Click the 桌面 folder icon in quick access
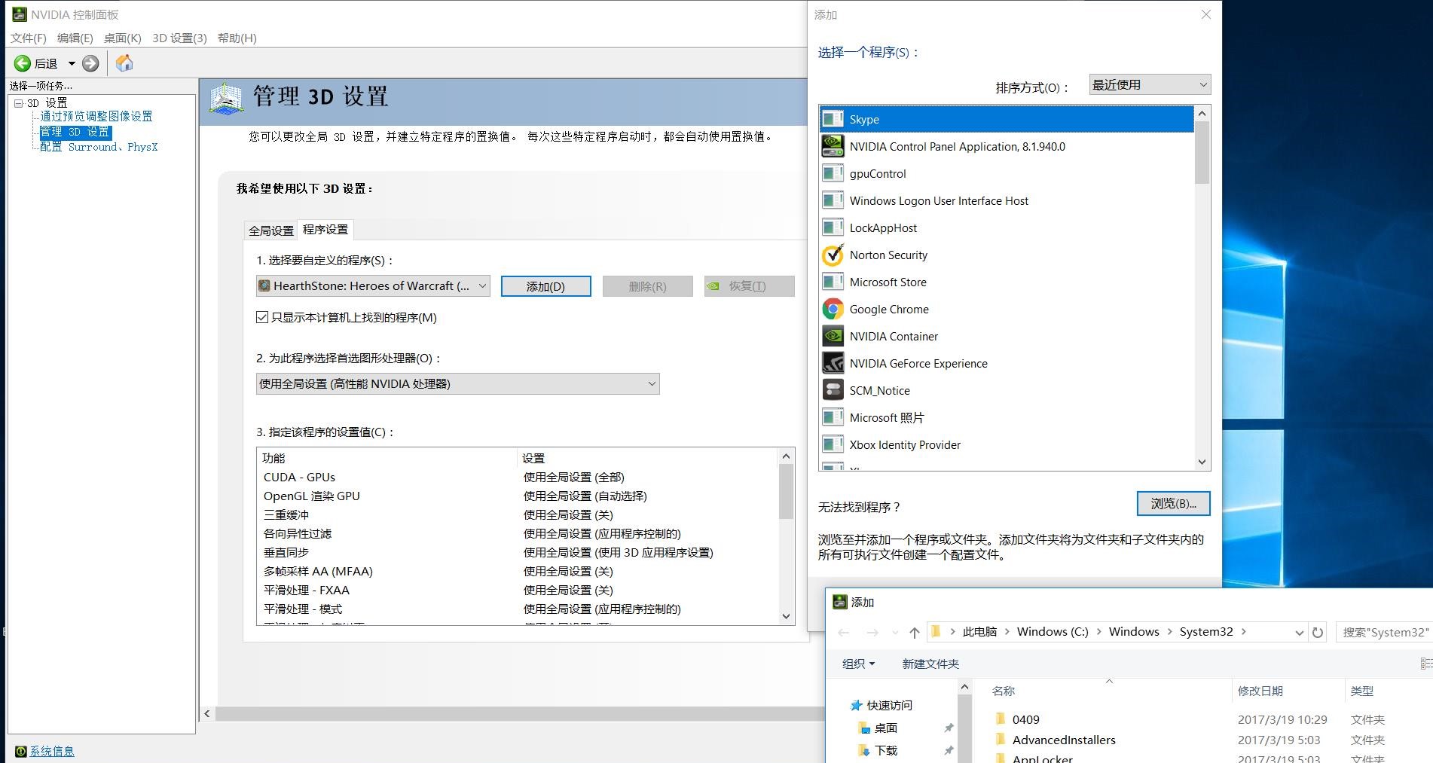Viewport: 1433px width, 763px height. point(864,728)
